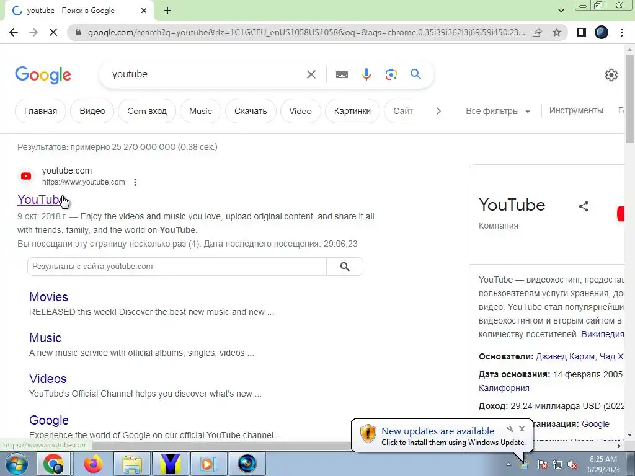Open the 'Google' sitelink
The width and height of the screenshot is (635, 476).
click(49, 420)
